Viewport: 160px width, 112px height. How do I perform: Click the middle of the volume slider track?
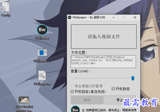(103, 78)
